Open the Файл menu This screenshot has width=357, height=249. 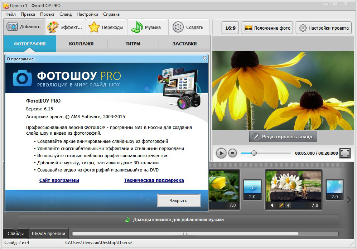[x=10, y=14]
